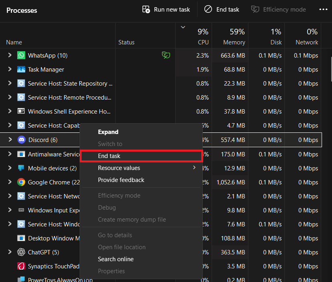332x282 pixels.
Task: Click the ChatGPT app icon
Action: [21, 252]
